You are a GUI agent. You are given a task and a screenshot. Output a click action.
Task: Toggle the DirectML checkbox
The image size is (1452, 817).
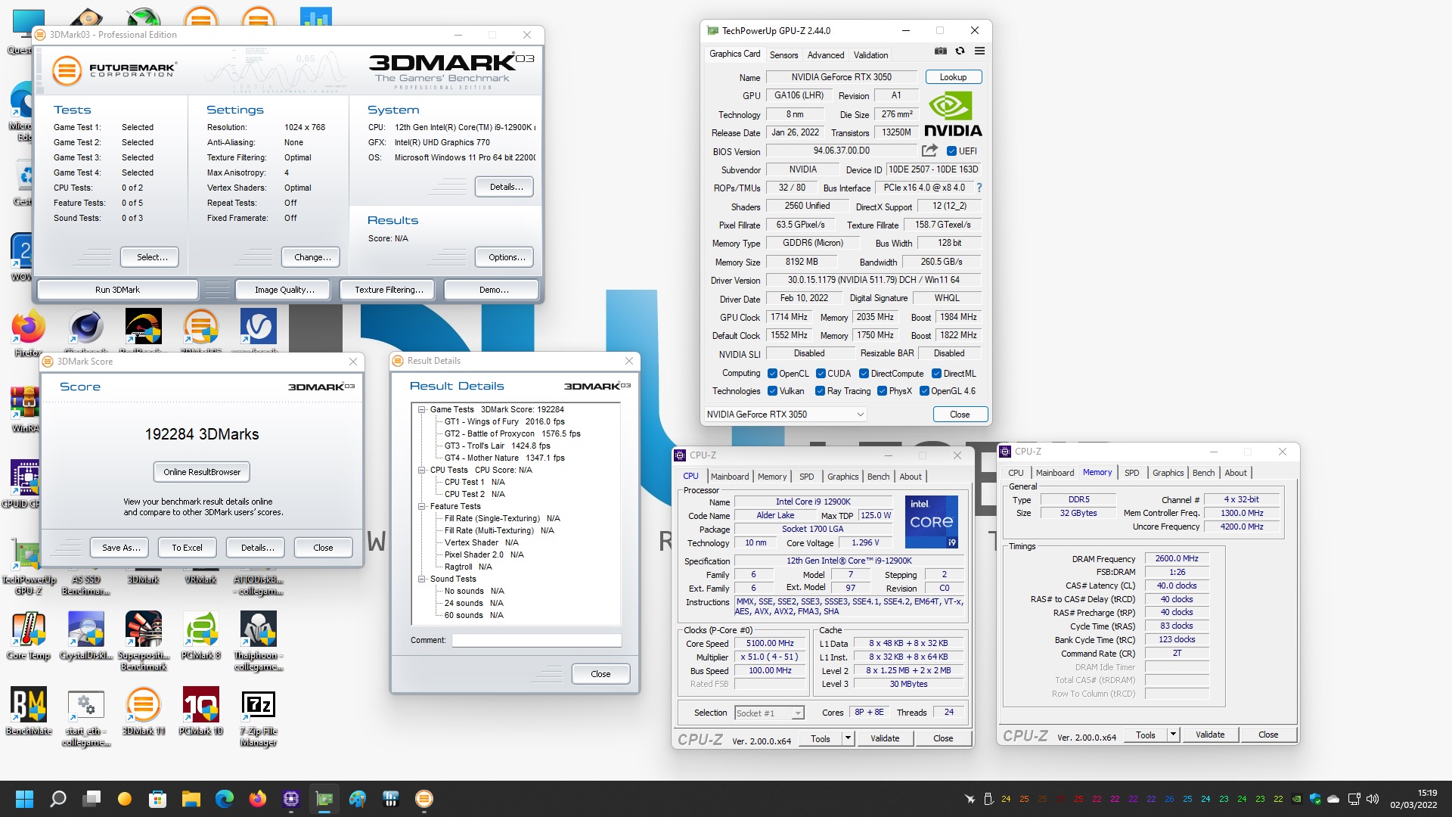936,374
